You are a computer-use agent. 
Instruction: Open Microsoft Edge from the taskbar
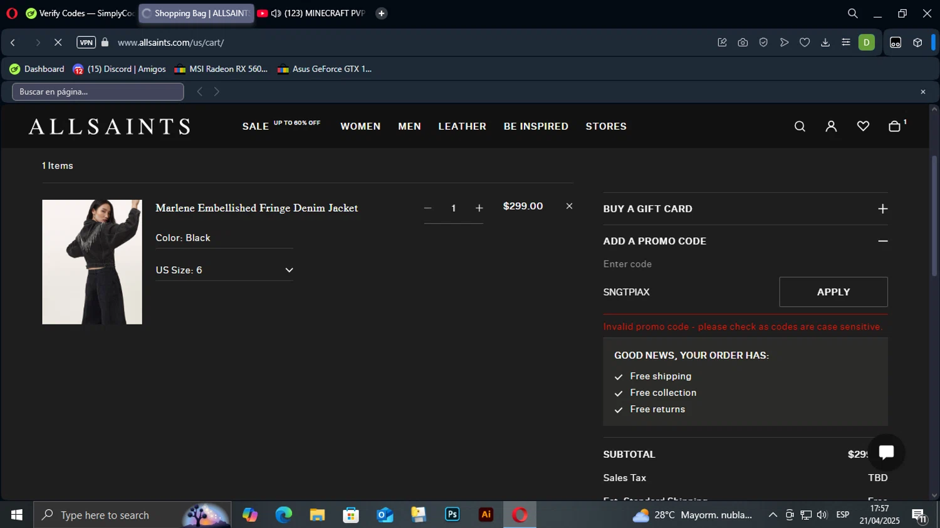pyautogui.click(x=283, y=515)
